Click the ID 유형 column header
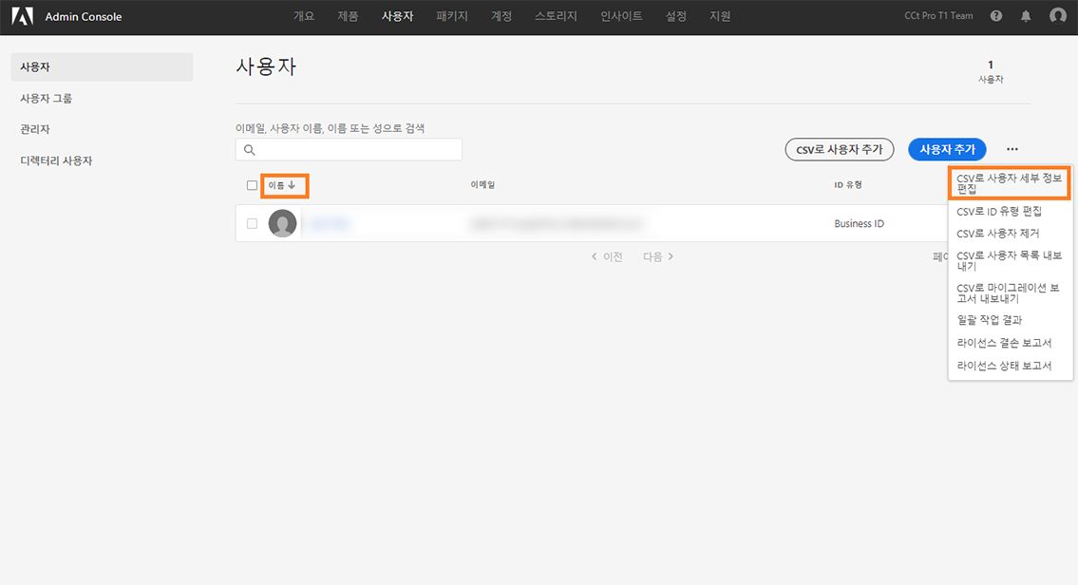The height and width of the screenshot is (585, 1078). [848, 185]
